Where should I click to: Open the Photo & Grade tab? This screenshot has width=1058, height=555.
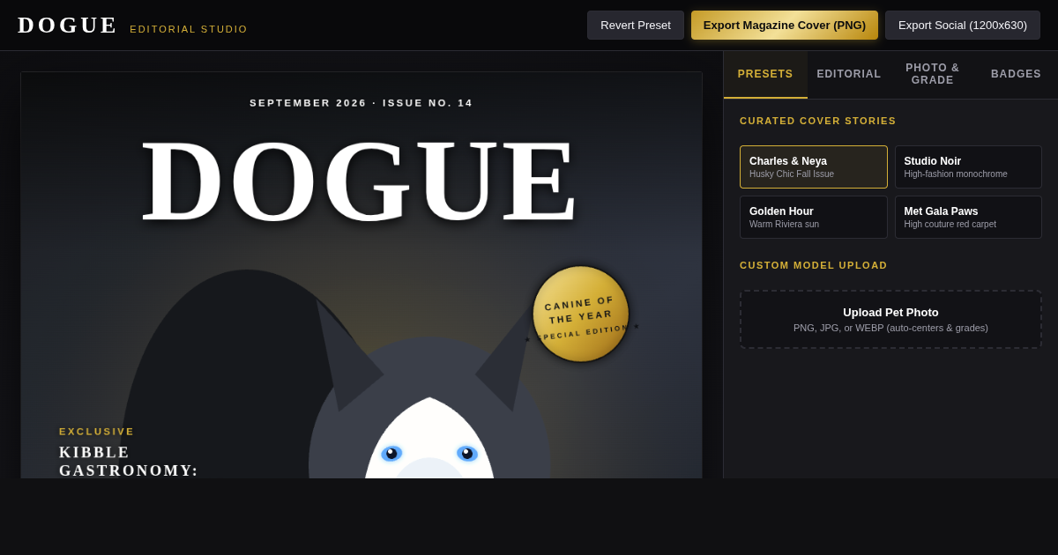click(933, 74)
